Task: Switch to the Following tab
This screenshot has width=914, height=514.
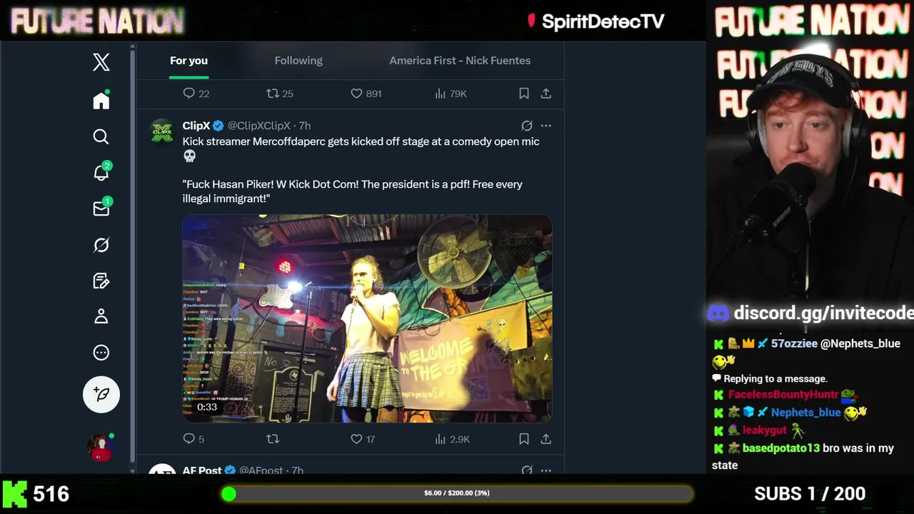Action: (x=298, y=61)
